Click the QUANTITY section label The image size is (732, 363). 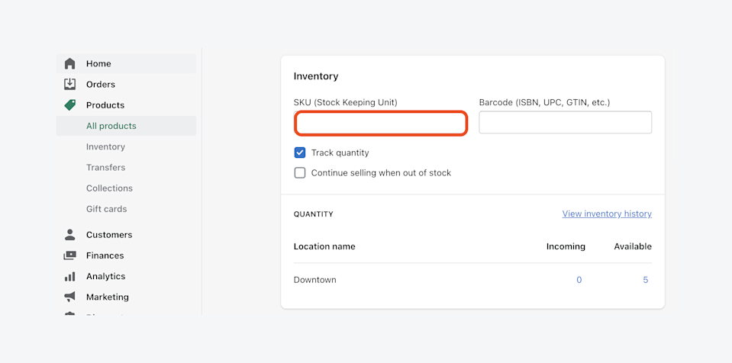[313, 214]
